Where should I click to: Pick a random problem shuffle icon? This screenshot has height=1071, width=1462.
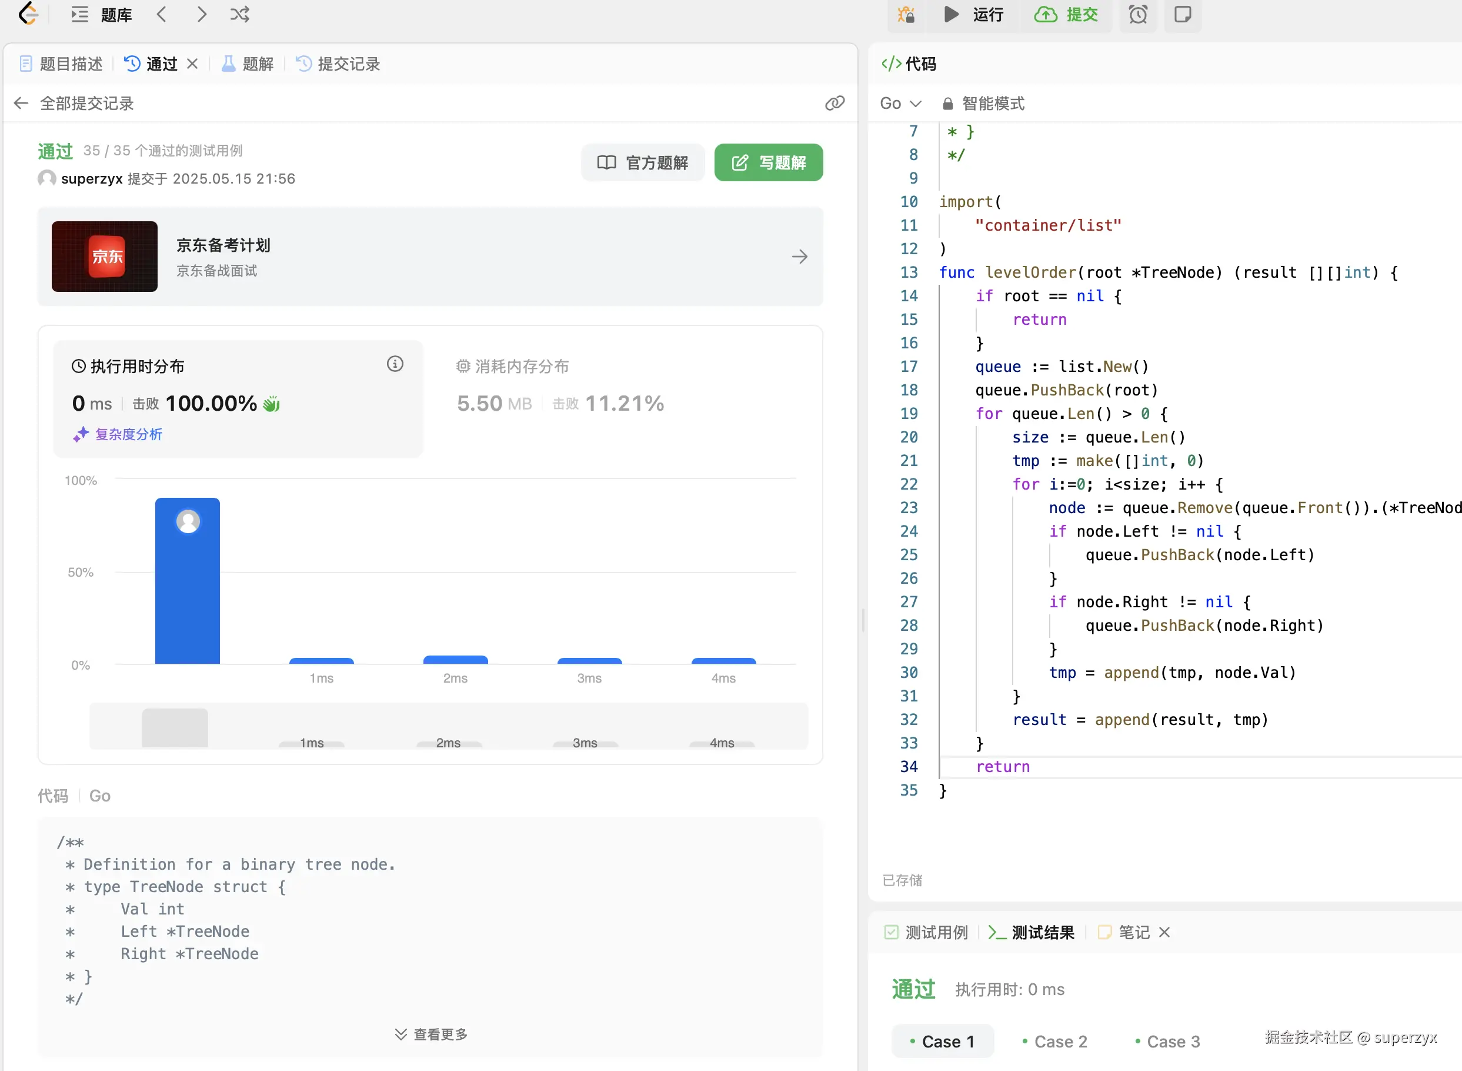pos(240,14)
